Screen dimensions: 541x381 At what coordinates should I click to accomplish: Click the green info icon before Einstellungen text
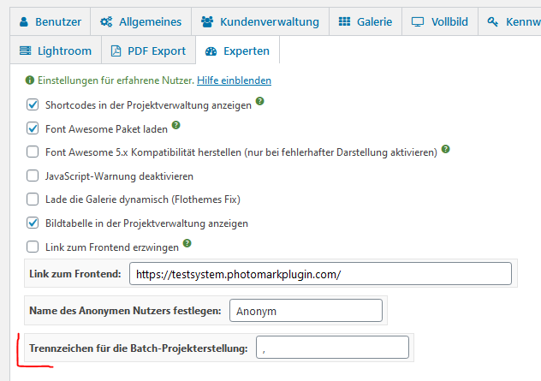click(x=30, y=80)
